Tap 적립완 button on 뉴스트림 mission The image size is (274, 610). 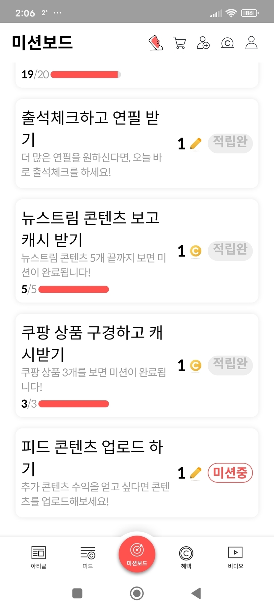tap(230, 251)
